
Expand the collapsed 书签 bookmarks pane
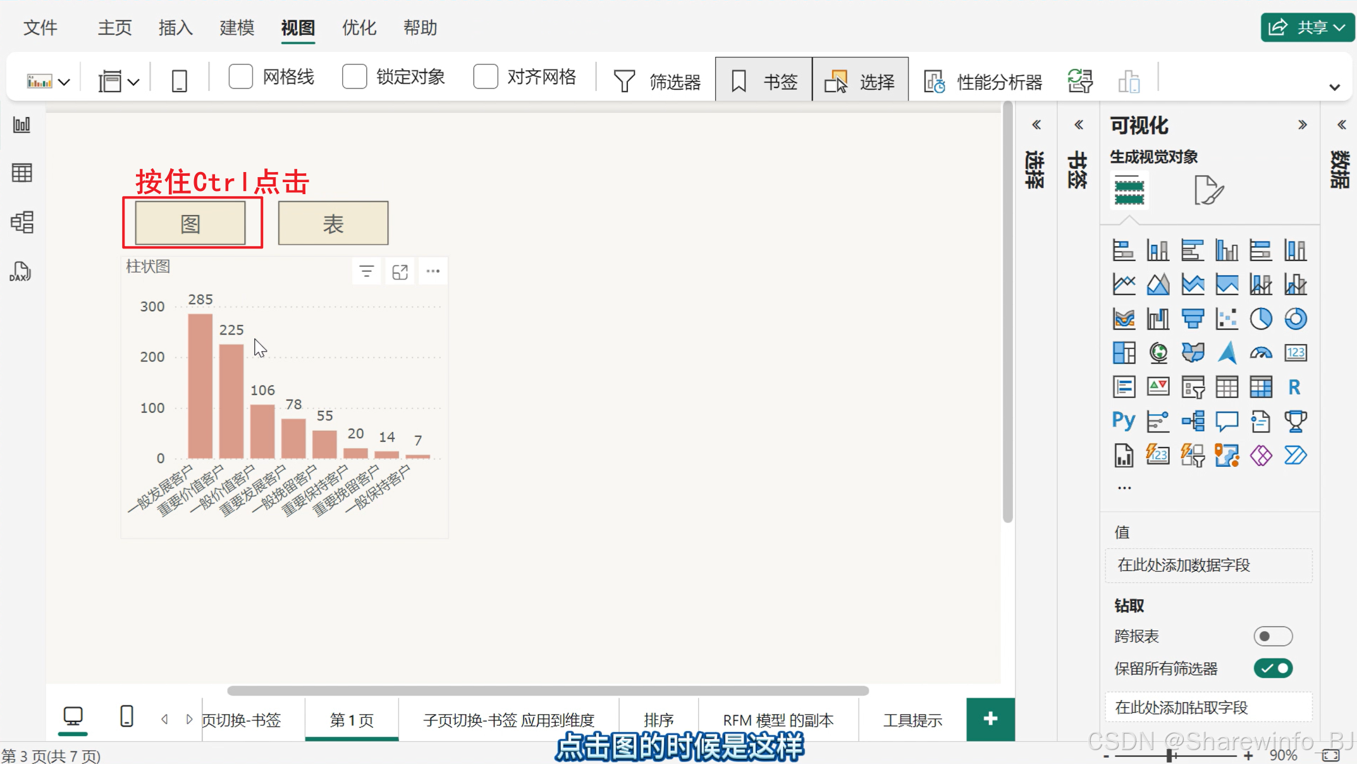pyautogui.click(x=1078, y=125)
